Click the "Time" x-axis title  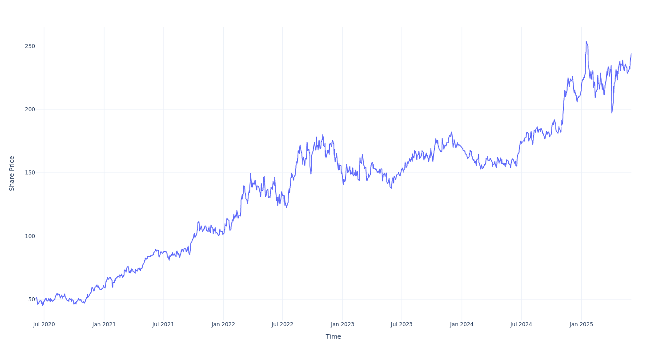(333, 336)
